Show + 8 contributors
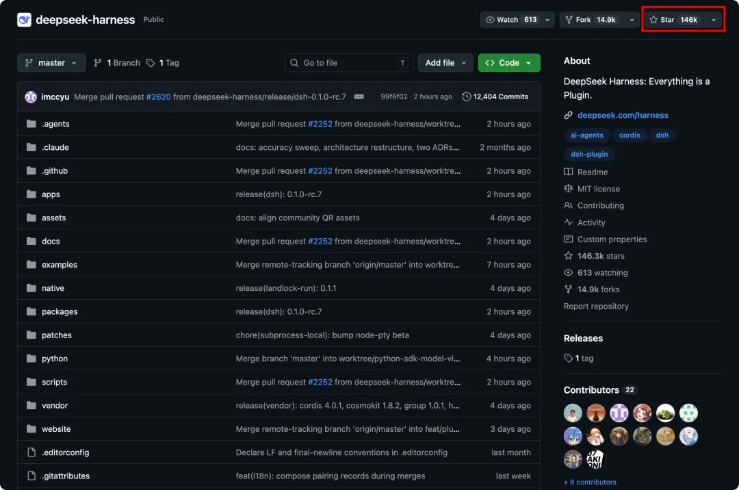Image resolution: width=739 pixels, height=490 pixels. tap(590, 482)
